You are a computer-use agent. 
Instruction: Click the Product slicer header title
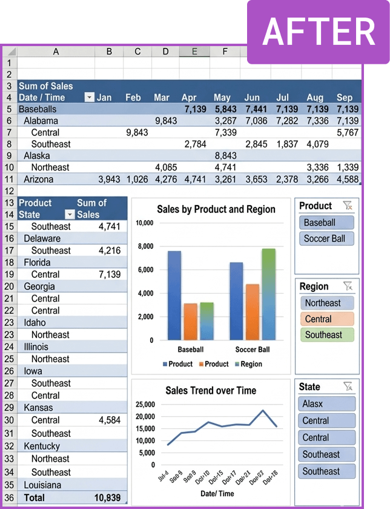(315, 206)
